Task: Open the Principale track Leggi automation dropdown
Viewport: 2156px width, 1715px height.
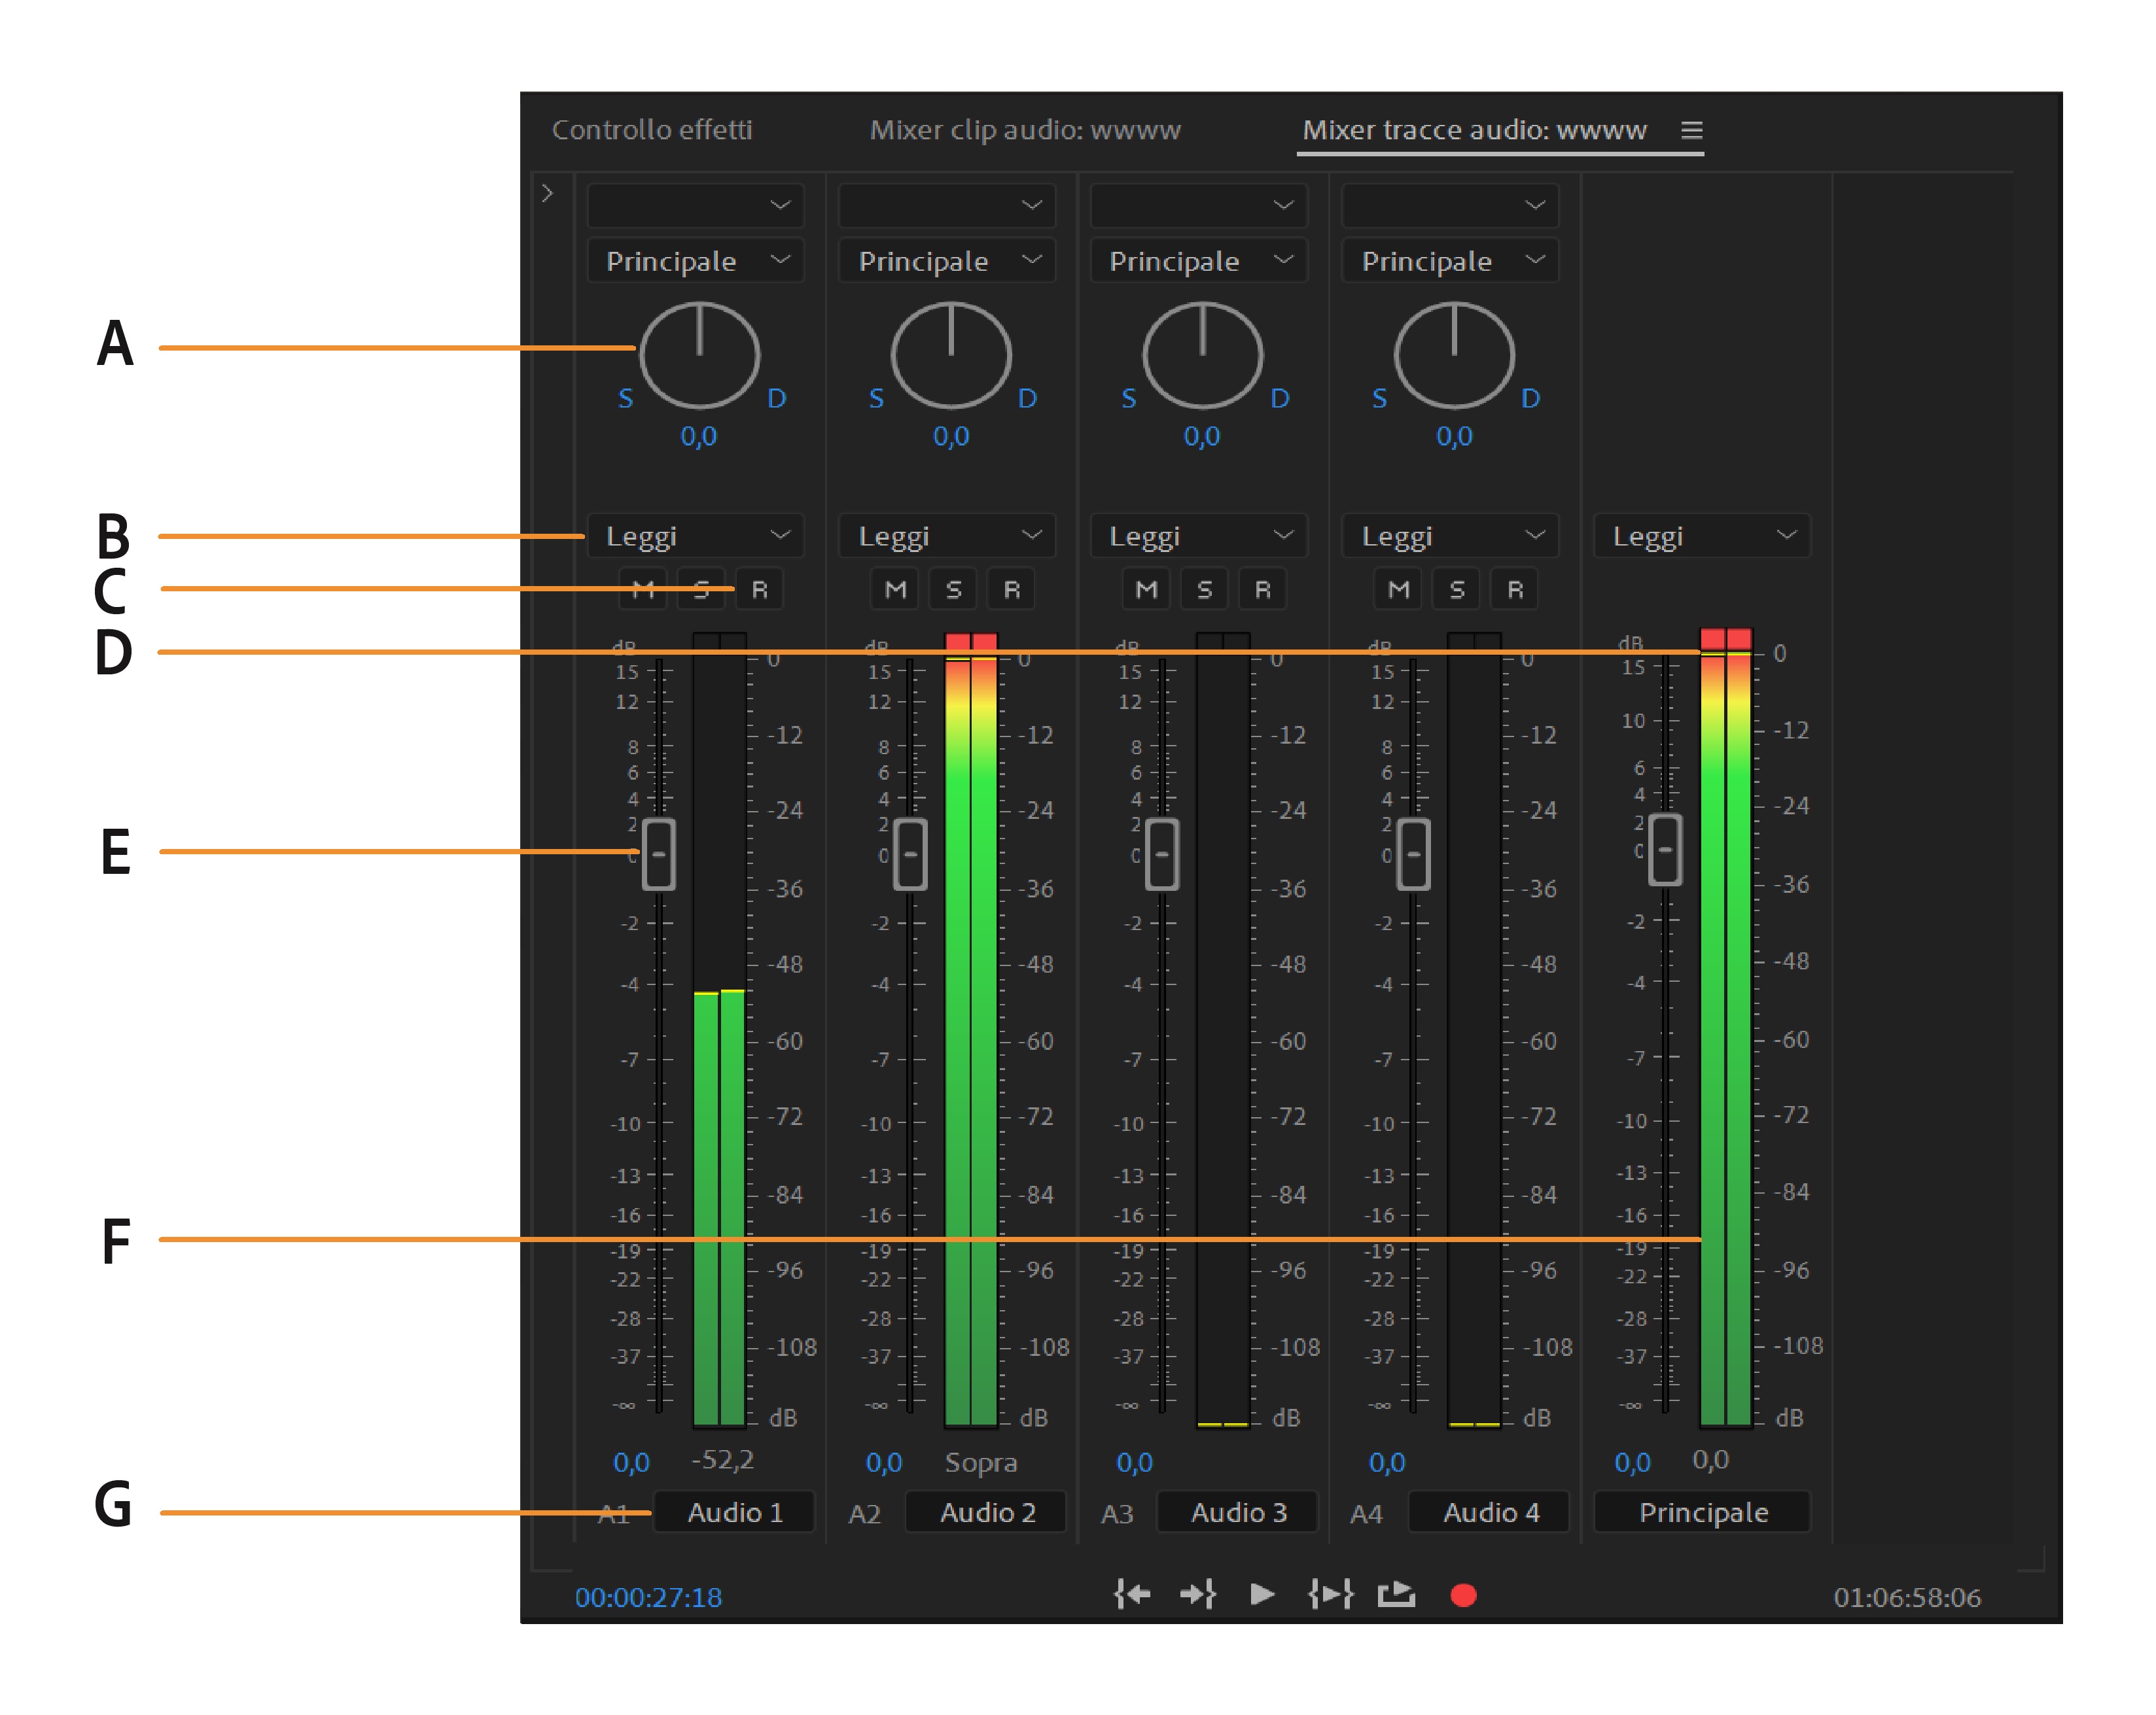Action: [1702, 537]
